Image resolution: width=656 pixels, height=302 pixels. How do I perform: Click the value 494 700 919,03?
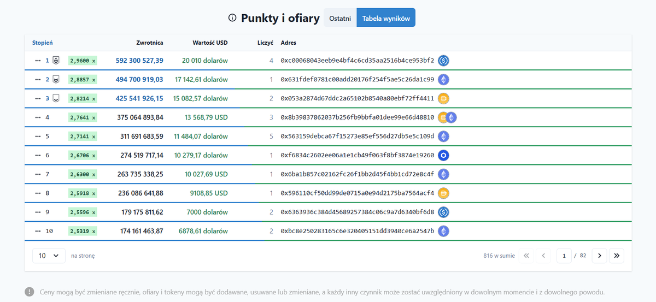pyautogui.click(x=139, y=80)
